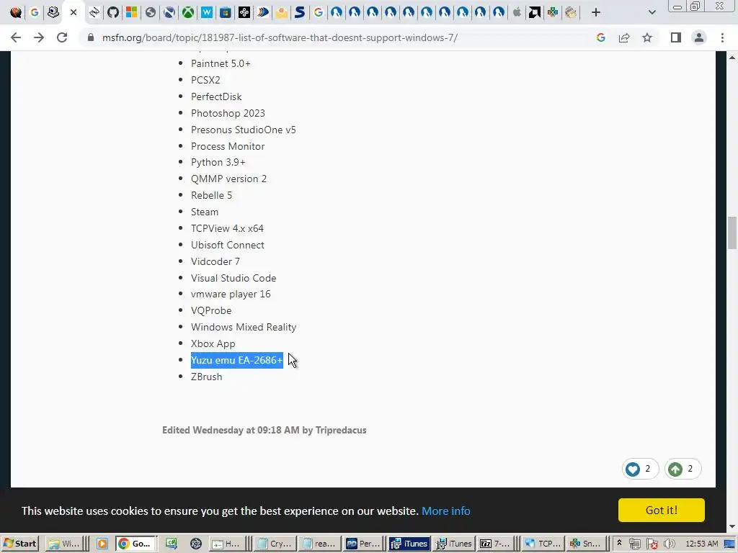This screenshot has height=553, width=738.
Task: Open the More info cookie link
Action: [x=445, y=511]
